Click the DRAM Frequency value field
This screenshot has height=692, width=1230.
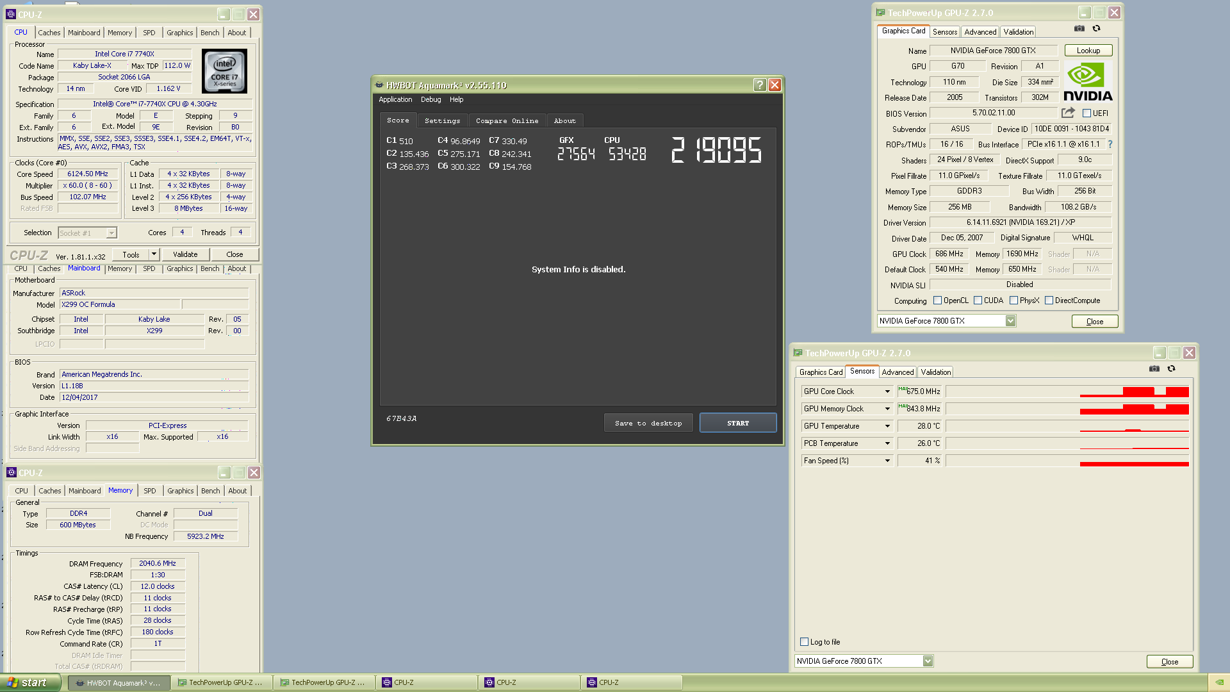tap(158, 564)
